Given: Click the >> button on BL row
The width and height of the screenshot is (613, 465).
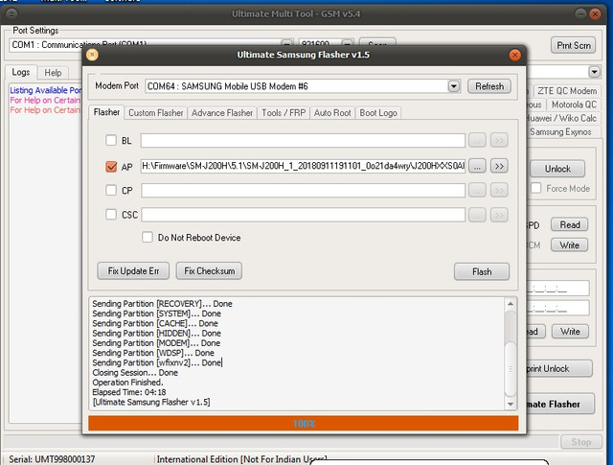Looking at the screenshot, I should click(x=499, y=140).
